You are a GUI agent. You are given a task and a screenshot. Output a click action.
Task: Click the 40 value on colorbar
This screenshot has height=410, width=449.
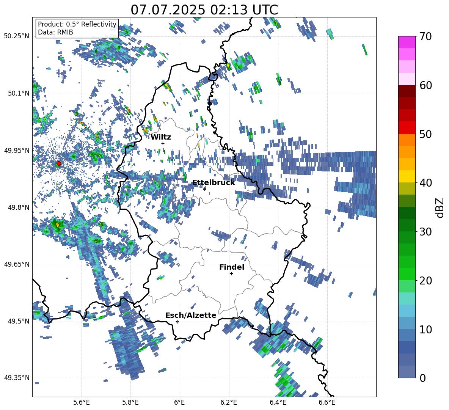[x=425, y=183]
